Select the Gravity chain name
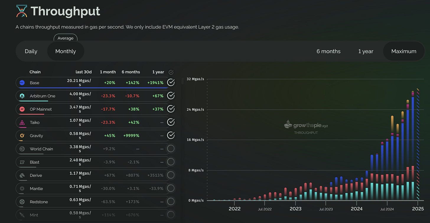Screen dimensions: 430x223 [36, 136]
